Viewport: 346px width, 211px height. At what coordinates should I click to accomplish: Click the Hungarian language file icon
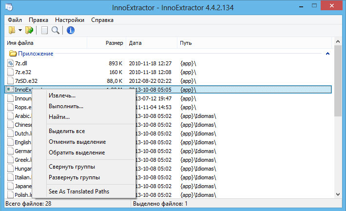10,169
